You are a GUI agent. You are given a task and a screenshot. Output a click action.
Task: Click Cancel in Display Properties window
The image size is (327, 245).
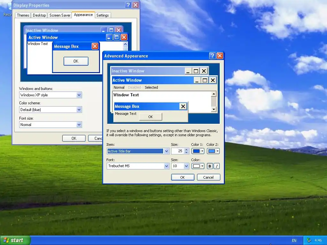click(x=95, y=138)
